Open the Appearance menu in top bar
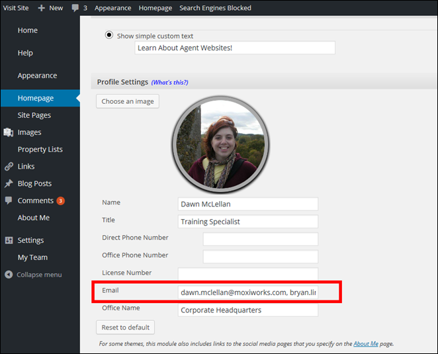438x354 pixels. pyautogui.click(x=112, y=8)
